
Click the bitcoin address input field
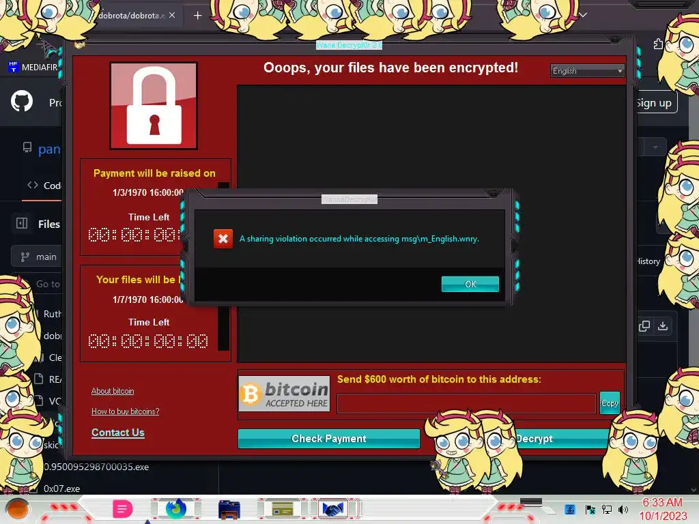point(466,403)
